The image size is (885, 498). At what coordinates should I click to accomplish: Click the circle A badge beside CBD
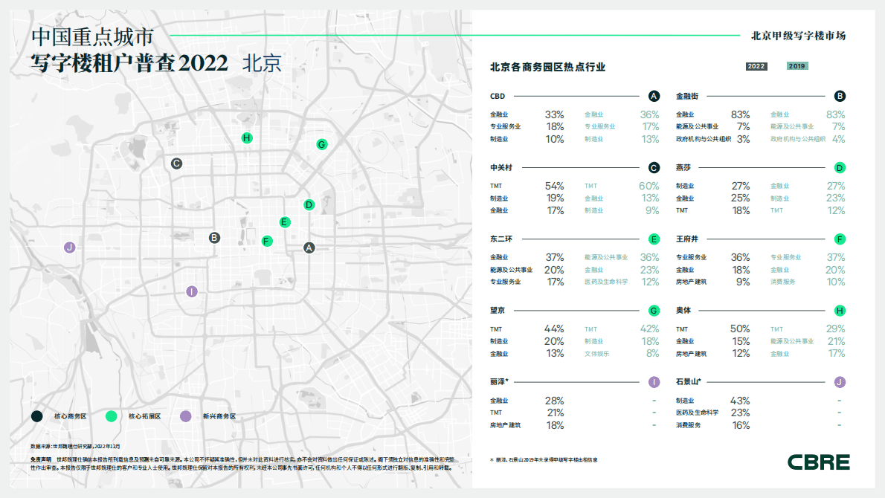point(653,96)
